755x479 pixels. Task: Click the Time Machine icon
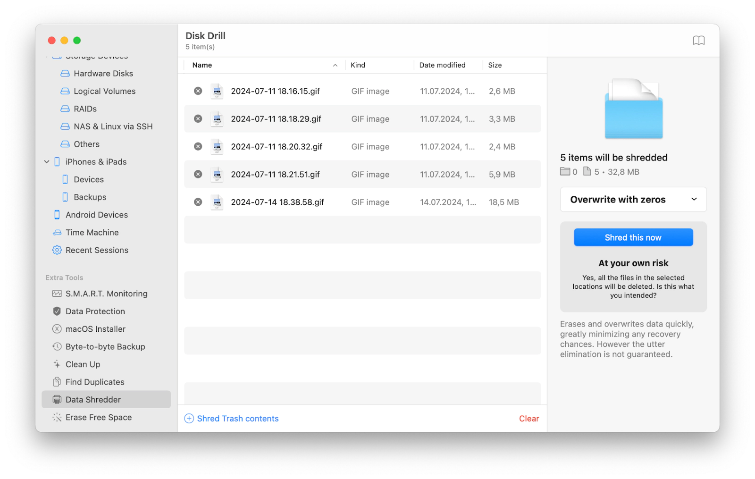click(57, 233)
